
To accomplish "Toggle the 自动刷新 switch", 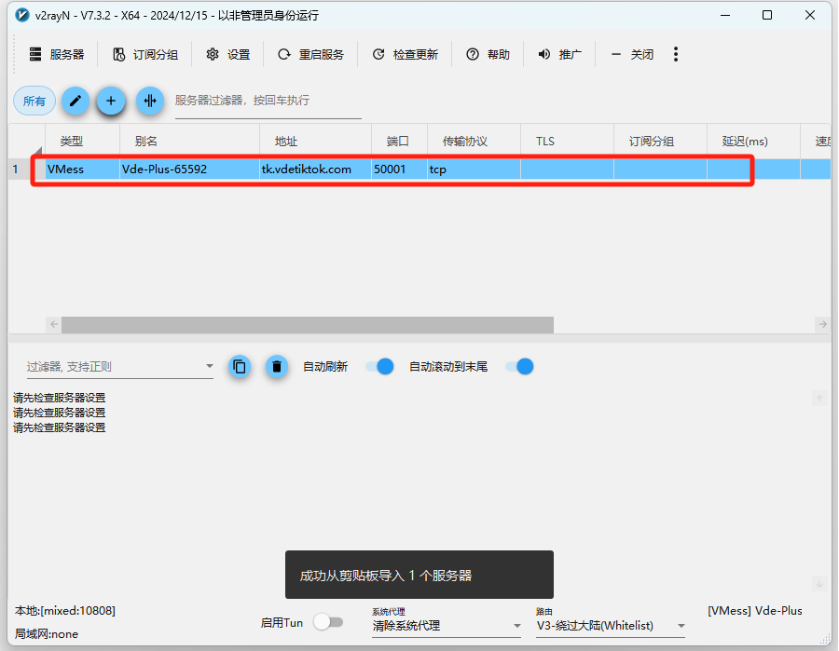I will [379, 367].
